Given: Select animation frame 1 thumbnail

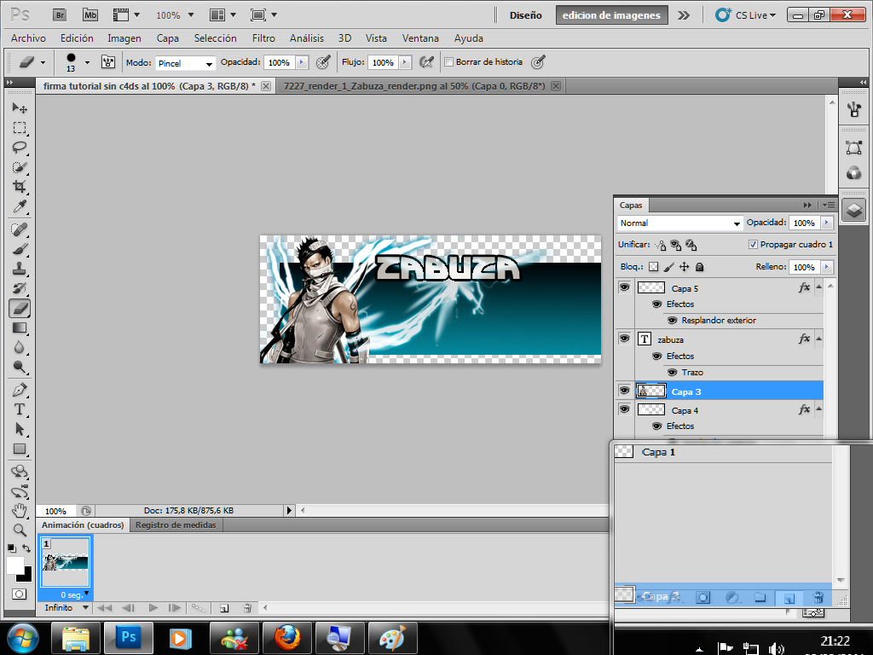Looking at the screenshot, I should [66, 561].
